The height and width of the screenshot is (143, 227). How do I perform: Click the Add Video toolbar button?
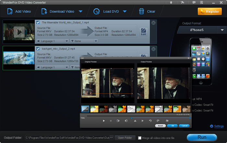[18, 12]
